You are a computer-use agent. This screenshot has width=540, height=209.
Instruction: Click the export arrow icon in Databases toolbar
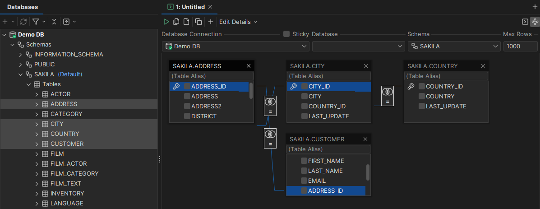point(66,22)
